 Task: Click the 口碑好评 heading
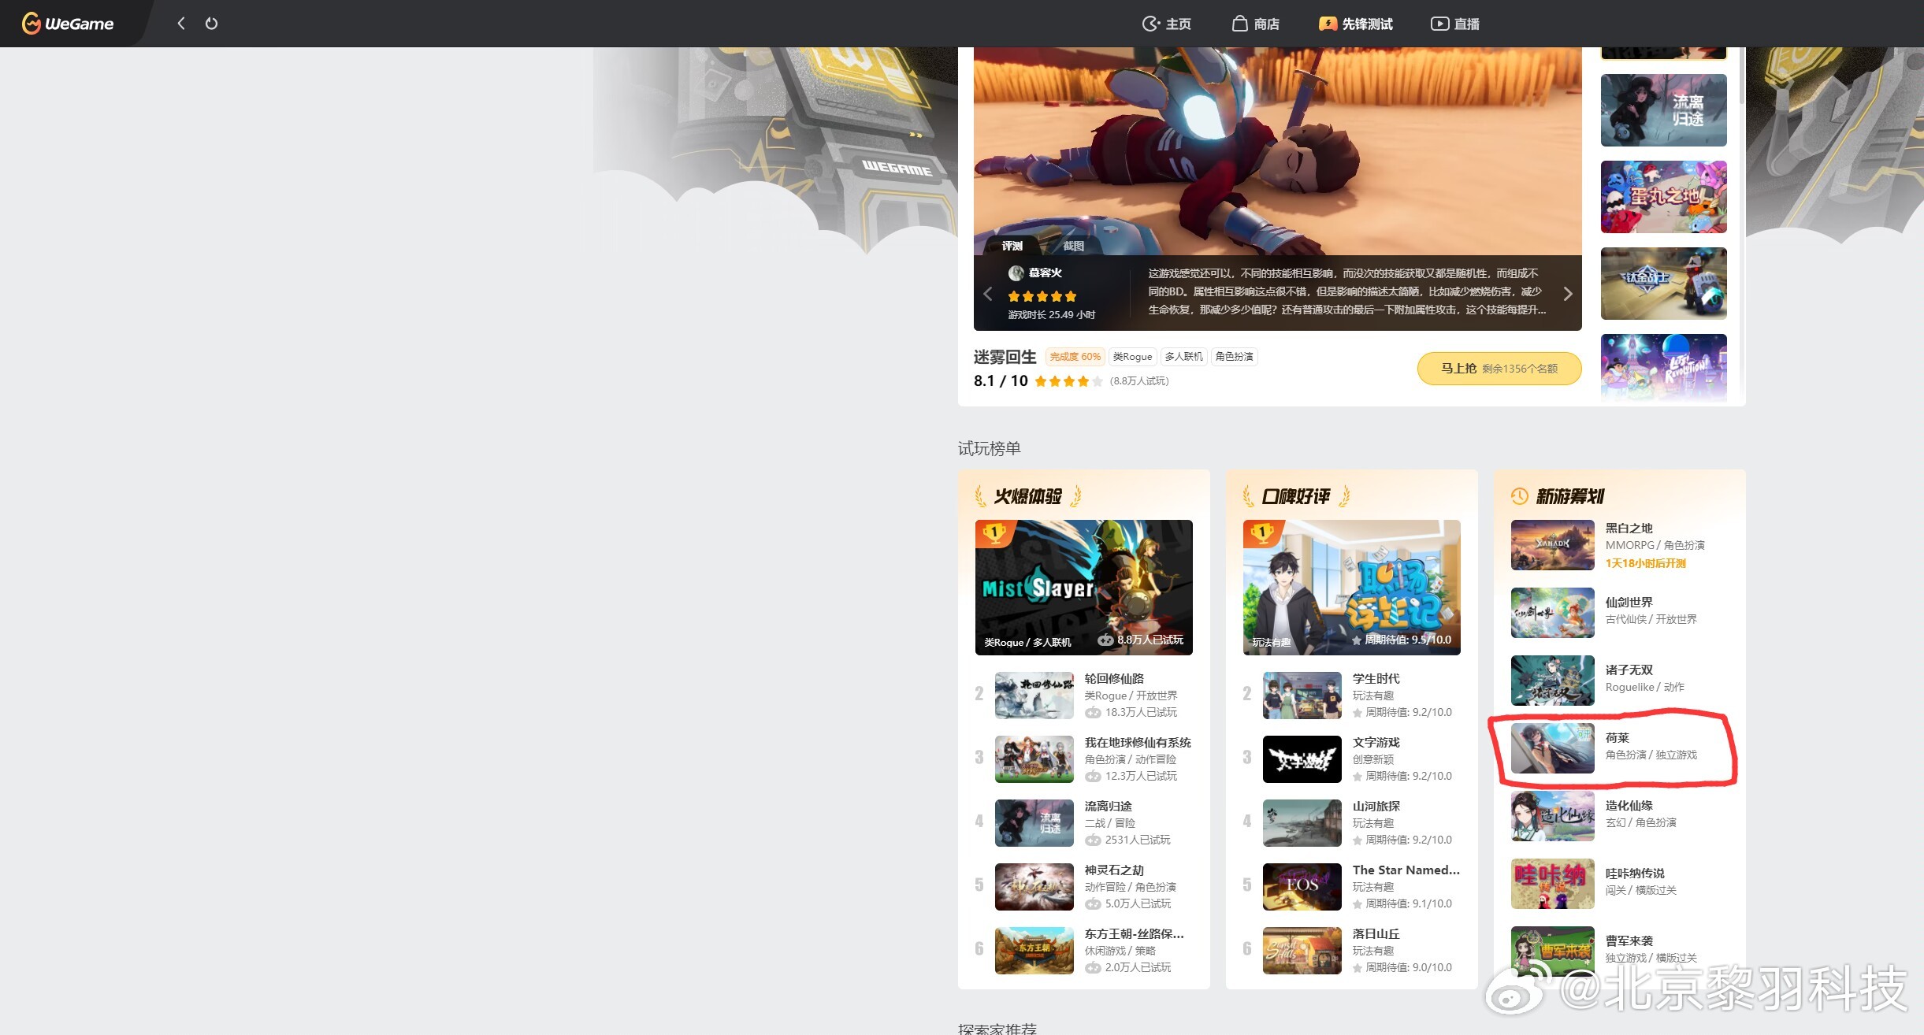click(1296, 496)
